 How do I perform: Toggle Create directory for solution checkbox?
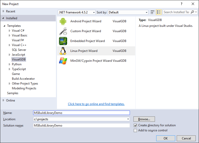(x=135, y=125)
